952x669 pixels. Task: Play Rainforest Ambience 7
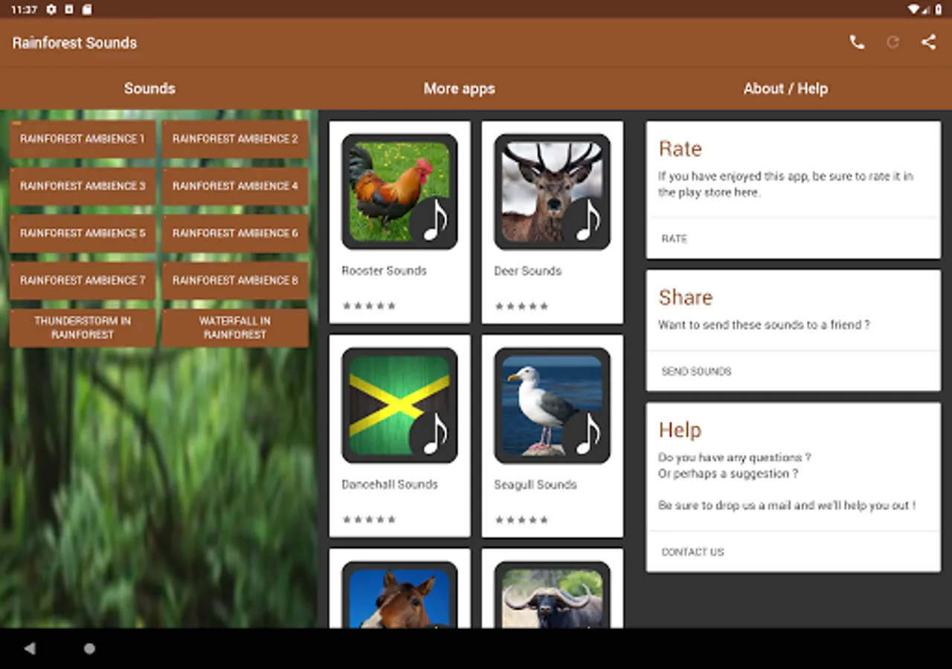point(83,280)
